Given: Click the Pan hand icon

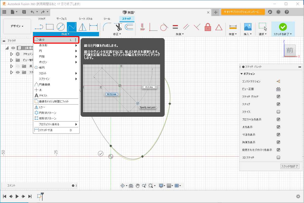Looking at the screenshot, I should tap(138, 186).
